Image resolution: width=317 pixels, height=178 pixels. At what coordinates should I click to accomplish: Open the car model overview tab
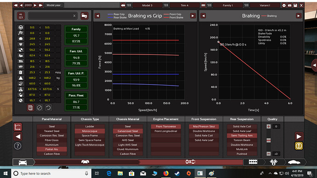click(x=23, y=162)
